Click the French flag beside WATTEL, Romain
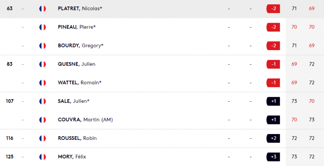Screen dimensions: 324x166 [x=42, y=83]
